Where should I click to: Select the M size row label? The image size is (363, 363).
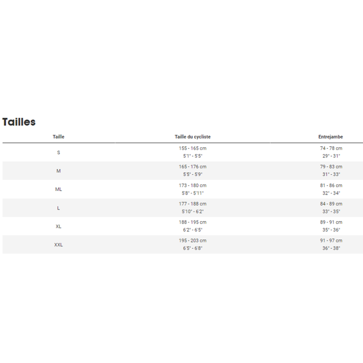[x=59, y=171]
